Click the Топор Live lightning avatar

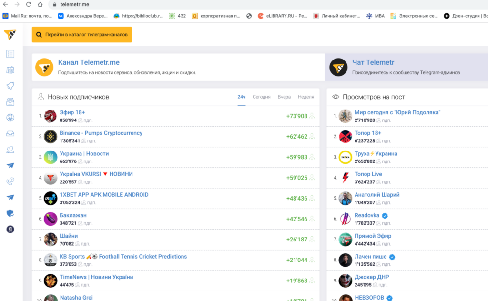345,178
